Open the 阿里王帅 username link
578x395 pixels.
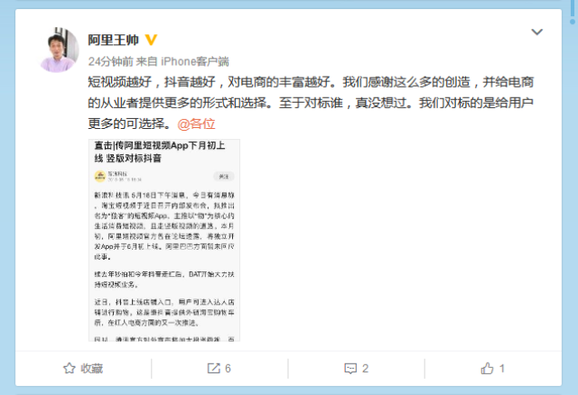point(113,40)
